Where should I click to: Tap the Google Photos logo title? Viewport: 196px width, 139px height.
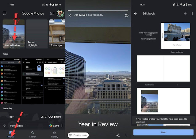(33, 13)
